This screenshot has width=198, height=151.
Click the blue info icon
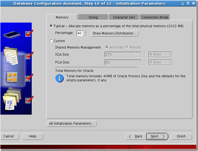60,78
